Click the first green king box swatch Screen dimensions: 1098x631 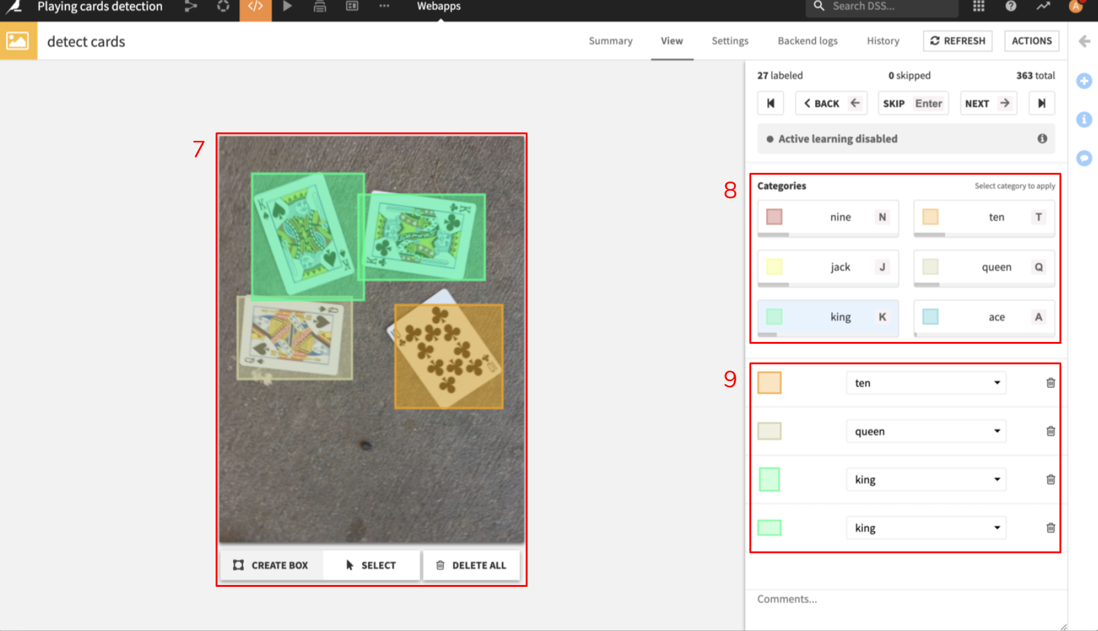tap(769, 479)
